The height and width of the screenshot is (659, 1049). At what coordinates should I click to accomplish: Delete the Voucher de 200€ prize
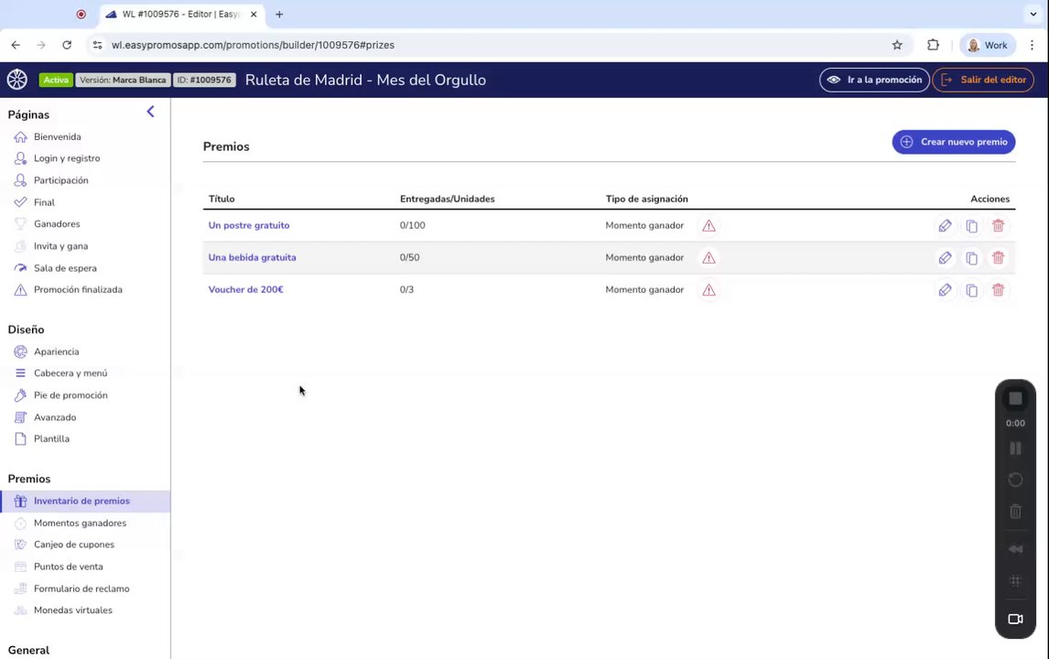point(998,290)
